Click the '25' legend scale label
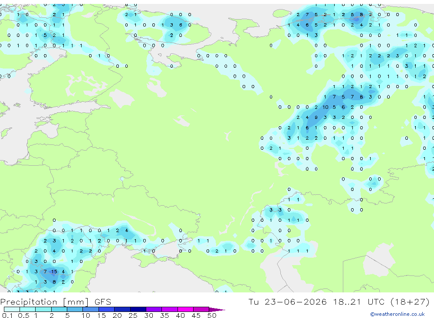 pyautogui.click(x=133, y=315)
